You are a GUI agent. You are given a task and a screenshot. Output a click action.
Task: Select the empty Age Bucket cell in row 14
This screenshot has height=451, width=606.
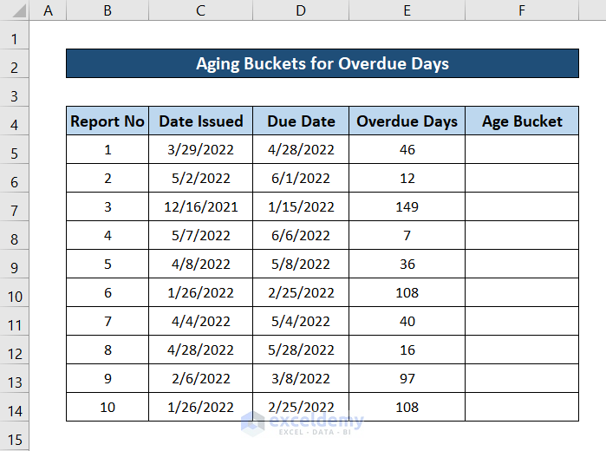pyautogui.click(x=522, y=408)
